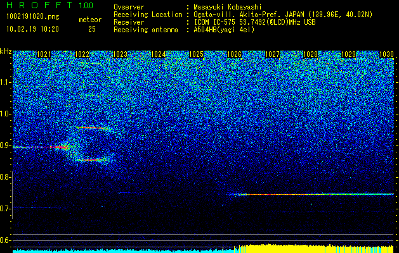Click the 1.1 frequency axis label
399x253 pixels.
coord(5,82)
